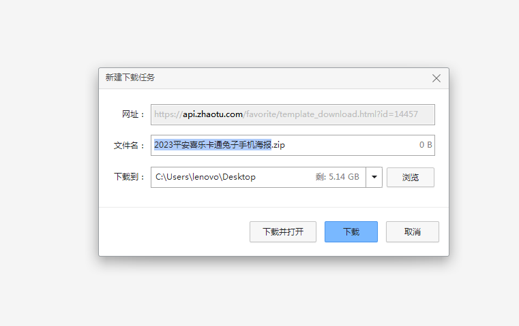Click the 浏览 browse button
This screenshot has width=519, height=326.
410,177
